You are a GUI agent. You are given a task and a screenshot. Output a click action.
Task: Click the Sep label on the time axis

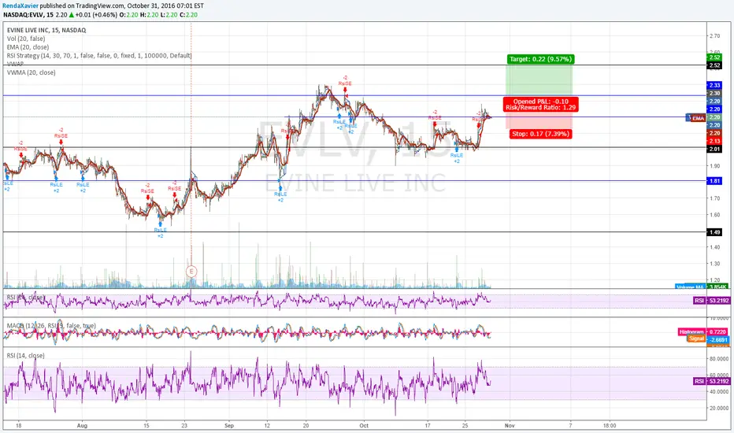(x=229, y=425)
